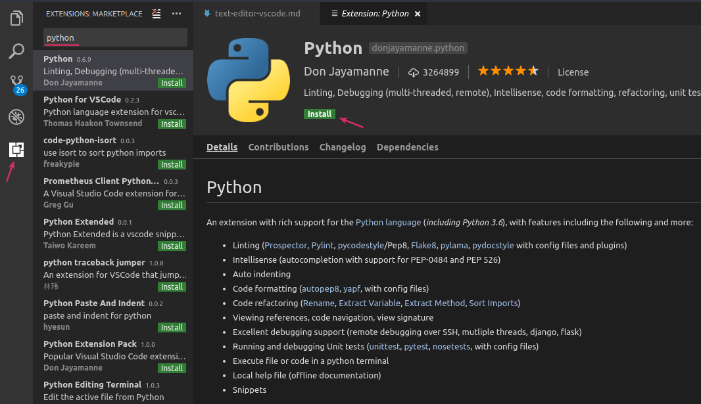Open the pytest link
Viewport: 701px width, 404px height.
(416, 346)
